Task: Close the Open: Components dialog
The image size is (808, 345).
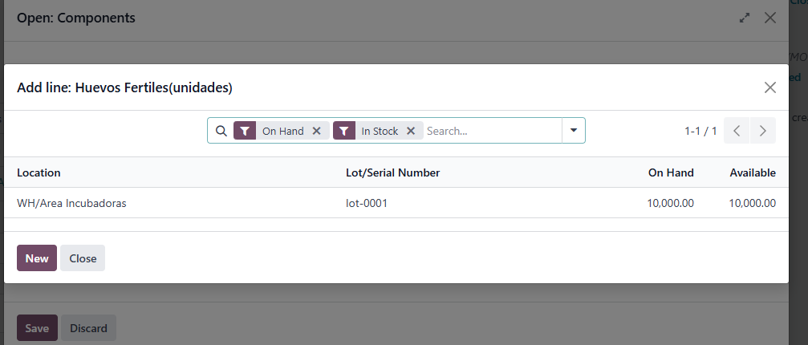Action: 769,18
